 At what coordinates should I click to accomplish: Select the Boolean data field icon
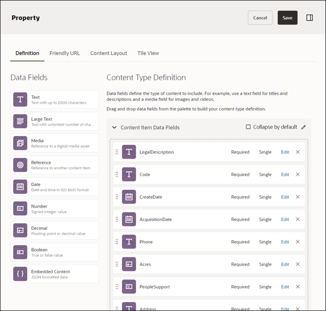(x=20, y=252)
